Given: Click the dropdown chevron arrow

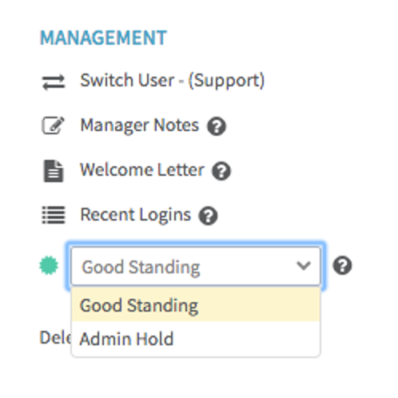Looking at the screenshot, I should pos(304,265).
